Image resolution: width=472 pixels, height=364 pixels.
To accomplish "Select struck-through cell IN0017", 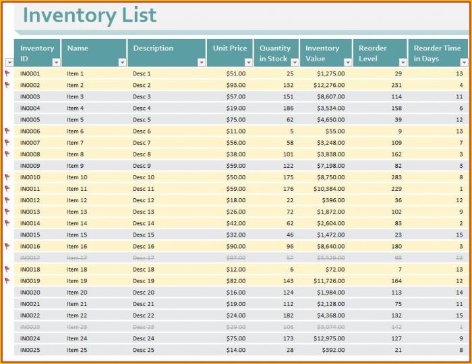I will click(x=30, y=257).
